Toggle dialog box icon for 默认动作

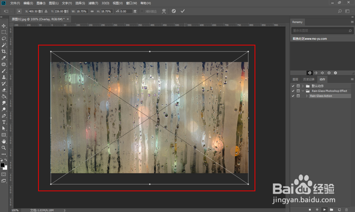click(298, 86)
